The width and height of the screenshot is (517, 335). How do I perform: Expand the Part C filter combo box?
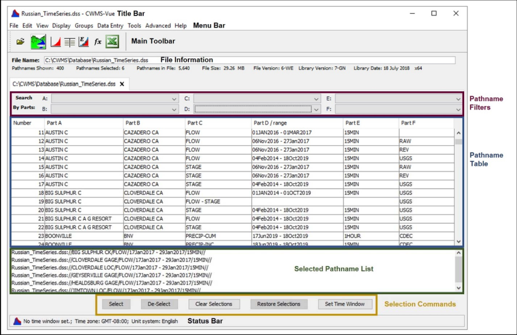[315, 98]
